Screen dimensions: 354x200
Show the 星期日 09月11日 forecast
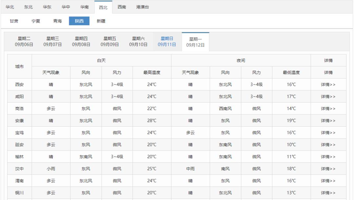click(x=167, y=42)
